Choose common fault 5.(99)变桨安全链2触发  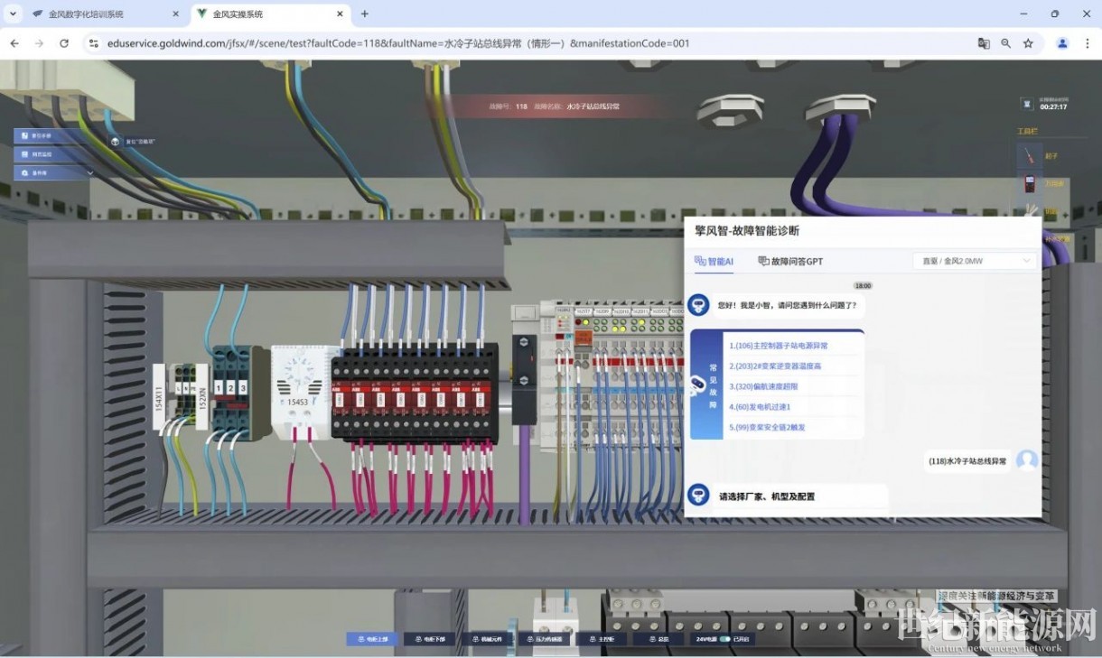(x=767, y=427)
